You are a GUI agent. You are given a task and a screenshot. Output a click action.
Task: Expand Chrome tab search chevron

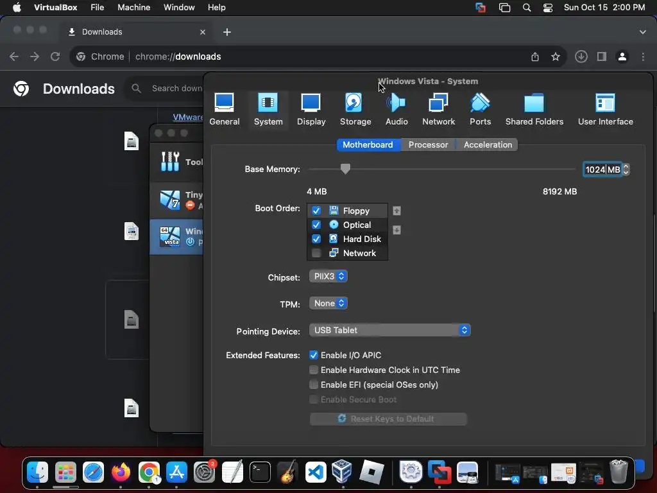click(642, 32)
